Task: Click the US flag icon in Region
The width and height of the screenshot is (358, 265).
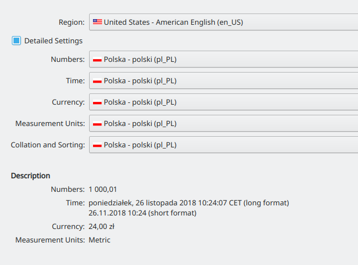Action: tap(98, 22)
